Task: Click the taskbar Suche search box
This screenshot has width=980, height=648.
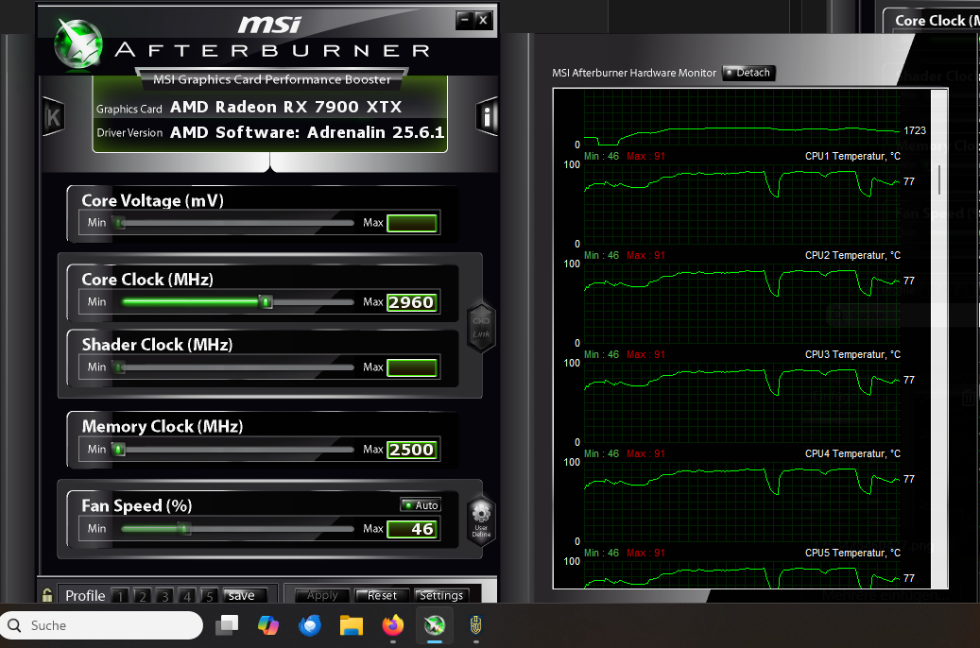Action: coord(102,625)
